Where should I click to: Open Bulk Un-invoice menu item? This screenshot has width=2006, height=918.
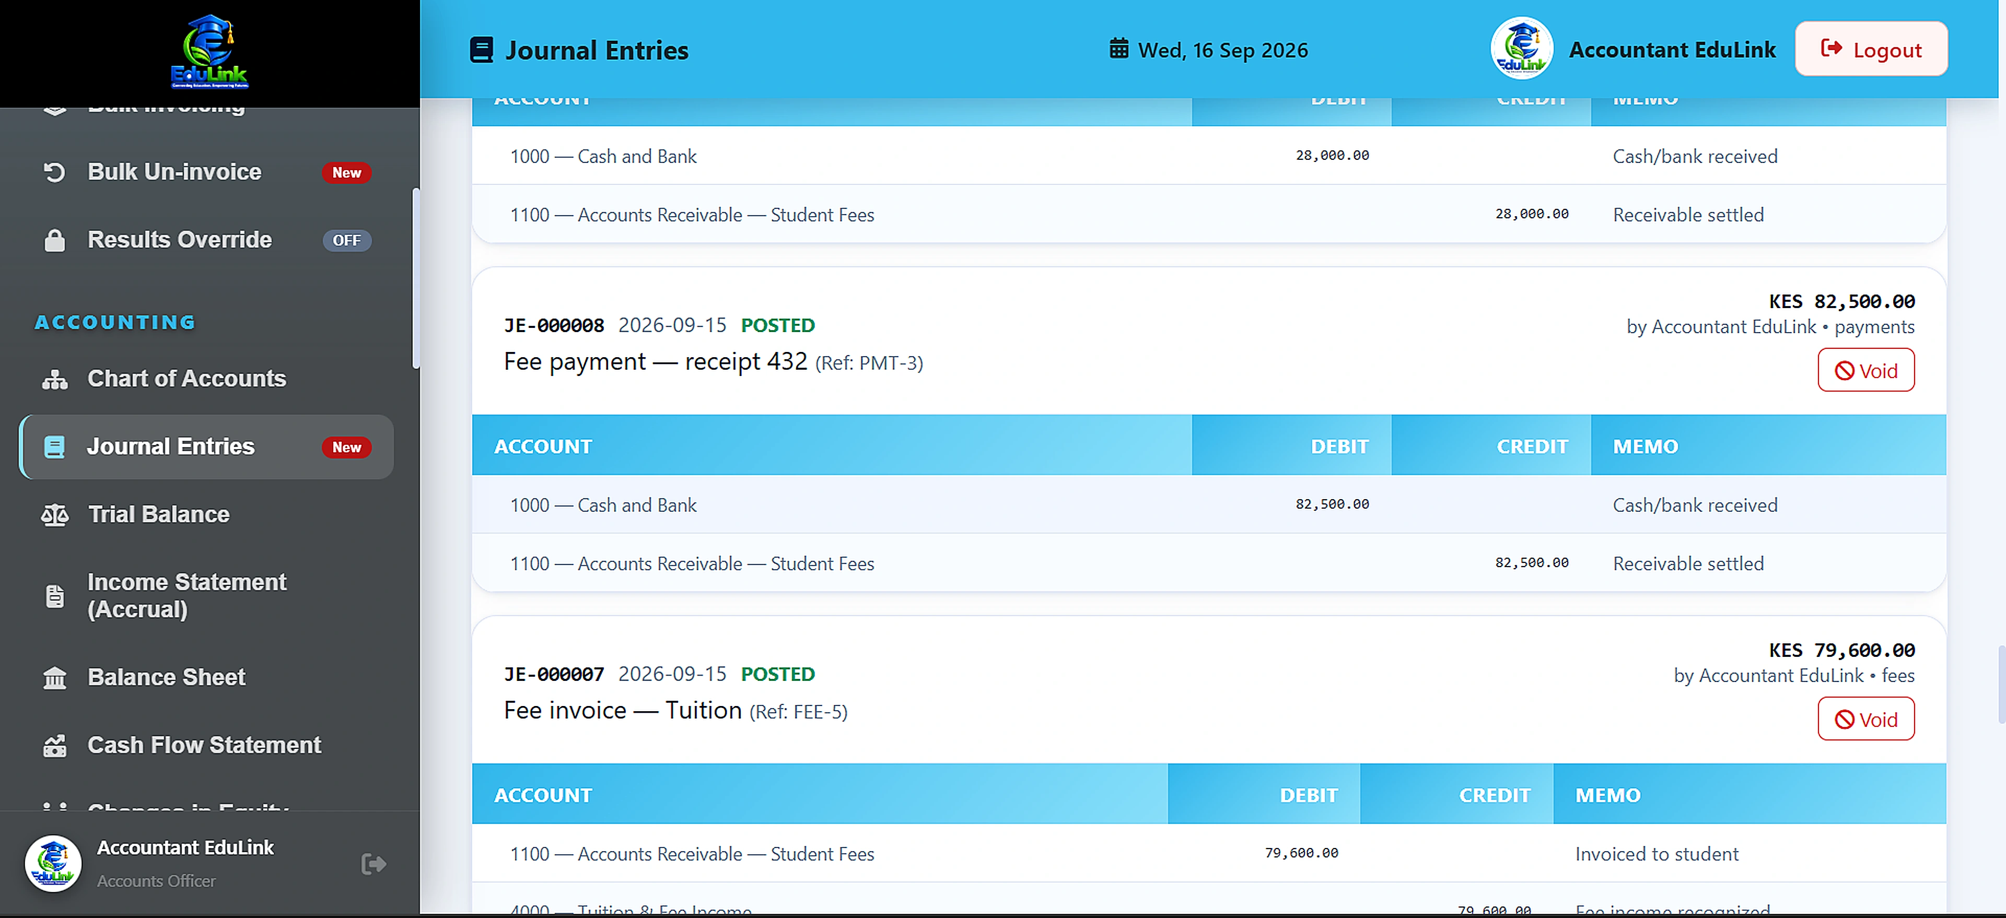point(206,172)
